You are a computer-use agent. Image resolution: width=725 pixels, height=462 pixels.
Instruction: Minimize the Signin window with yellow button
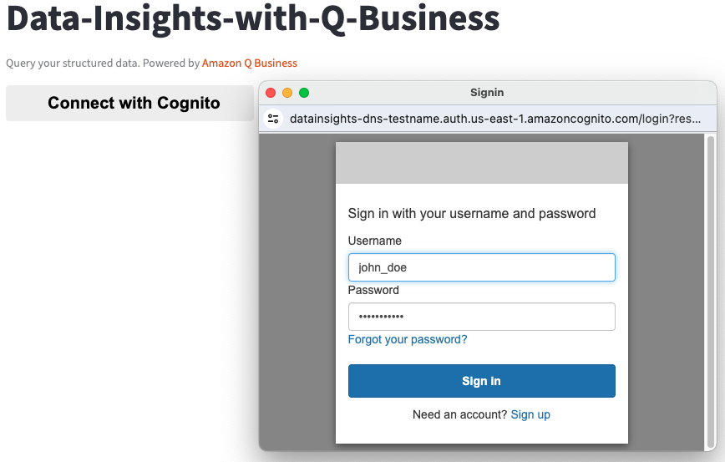pyautogui.click(x=287, y=93)
